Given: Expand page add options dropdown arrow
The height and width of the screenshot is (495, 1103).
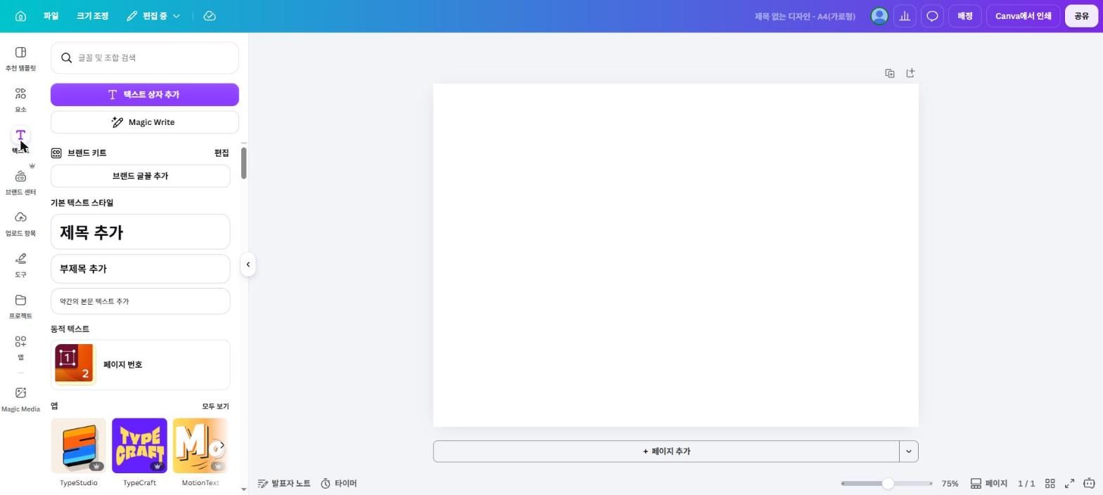Looking at the screenshot, I should 909,451.
